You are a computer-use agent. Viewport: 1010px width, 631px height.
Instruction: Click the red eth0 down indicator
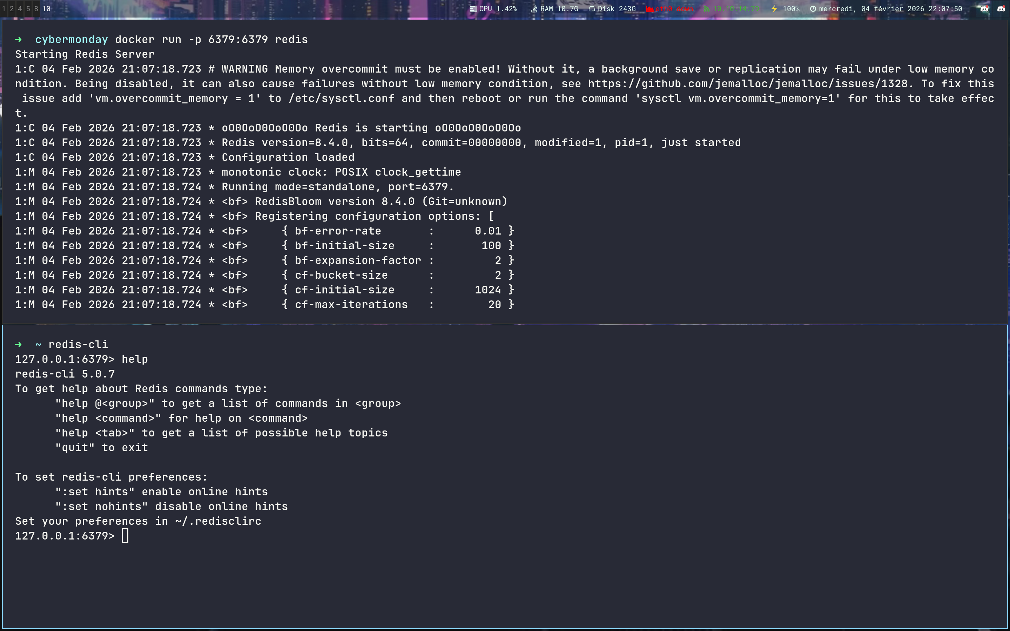click(x=669, y=9)
